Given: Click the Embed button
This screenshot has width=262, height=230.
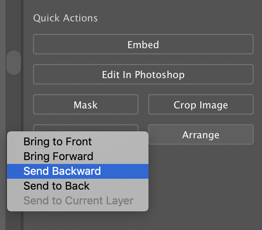Looking at the screenshot, I should pos(143,45).
